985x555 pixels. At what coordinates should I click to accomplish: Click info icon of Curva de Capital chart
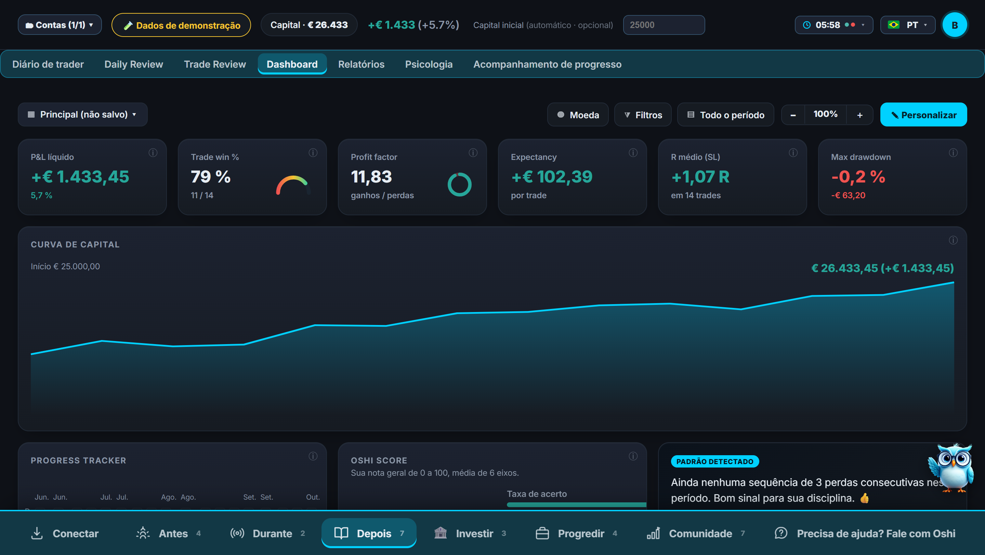953,240
